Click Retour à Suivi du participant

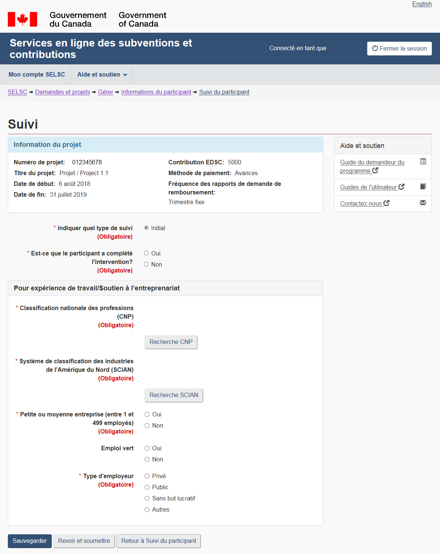click(x=158, y=541)
